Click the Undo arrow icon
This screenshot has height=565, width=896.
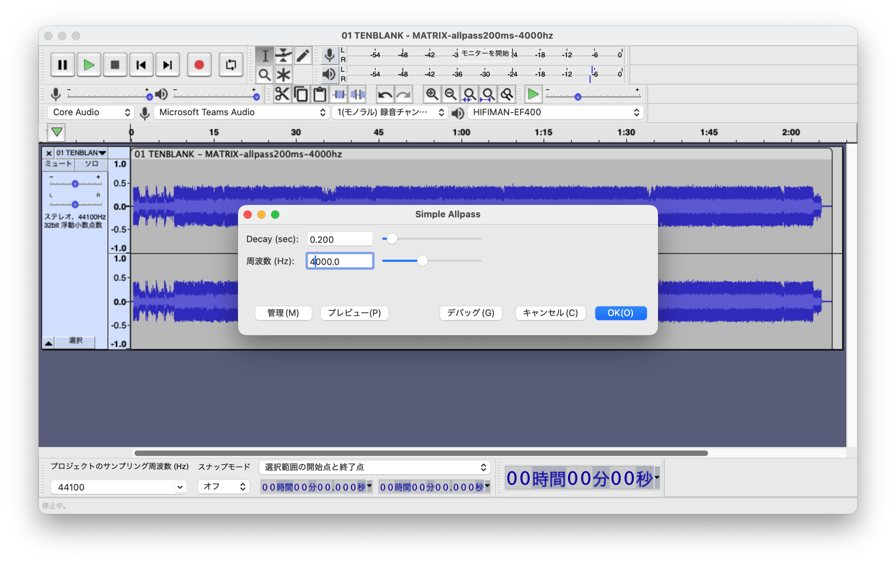[x=385, y=95]
